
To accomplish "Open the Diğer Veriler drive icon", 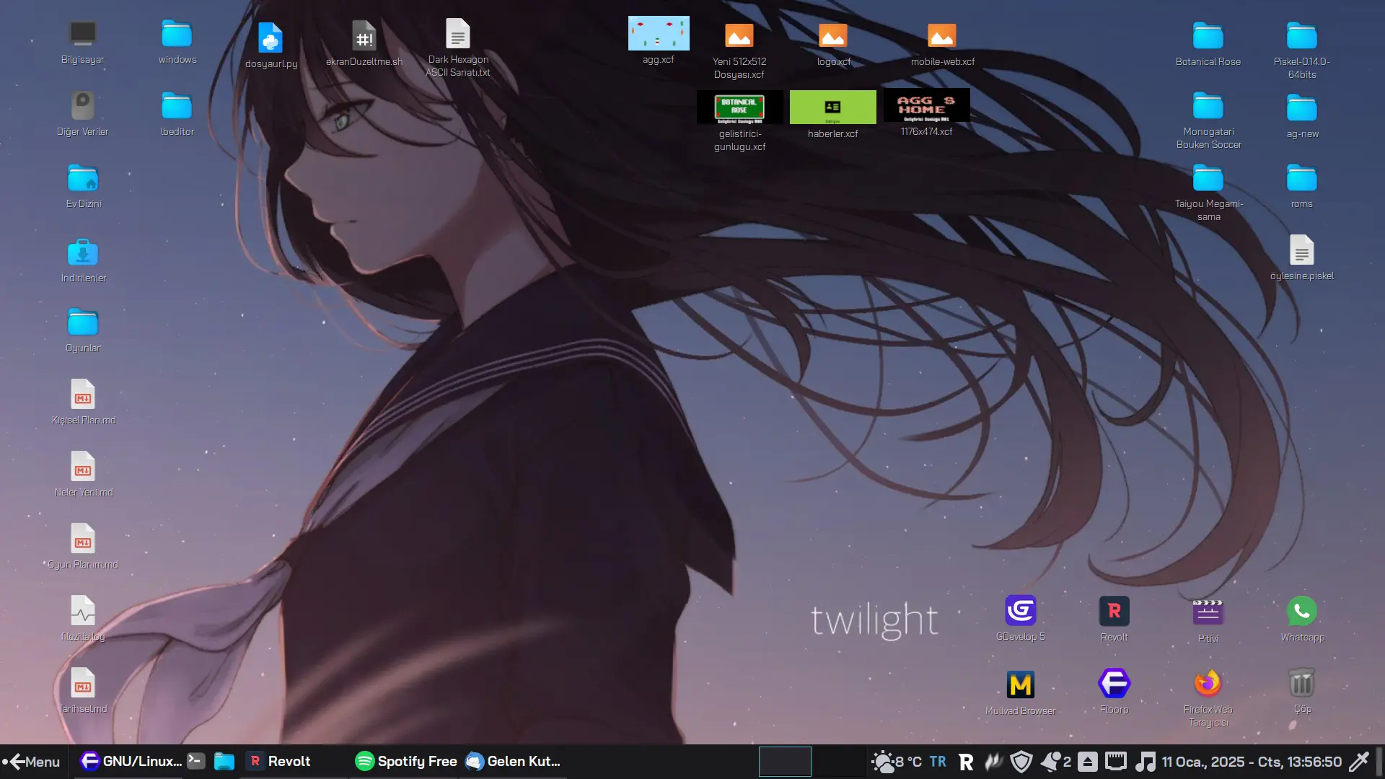I will (82, 114).
